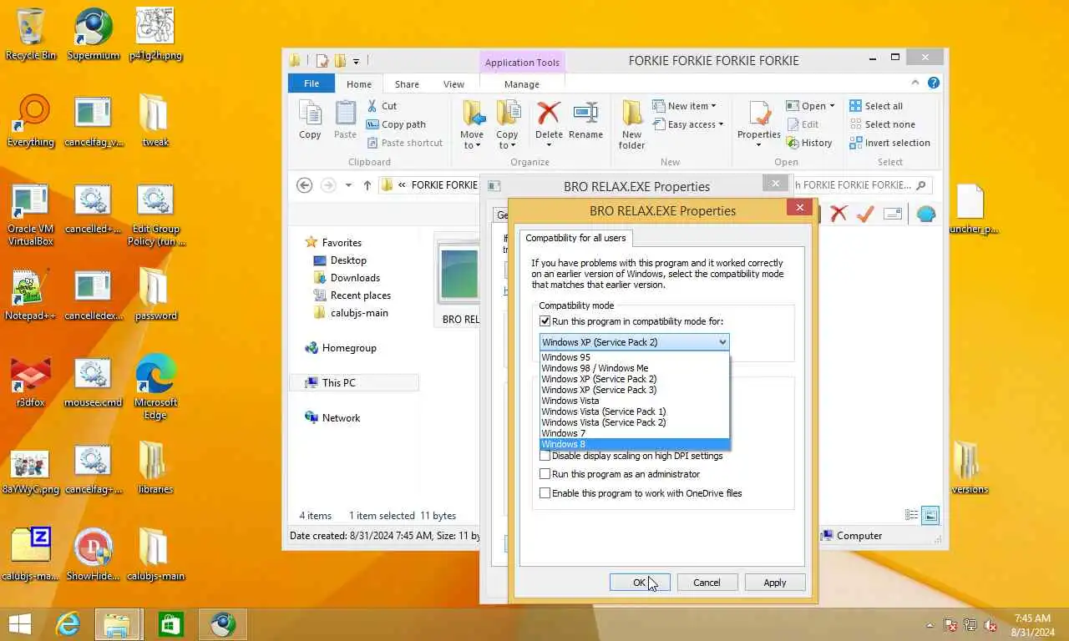Check Disable display scaling on high DPI

(x=545, y=456)
